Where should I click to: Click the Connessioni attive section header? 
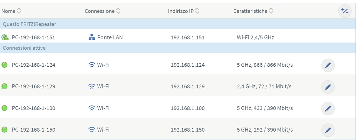tap(24, 48)
